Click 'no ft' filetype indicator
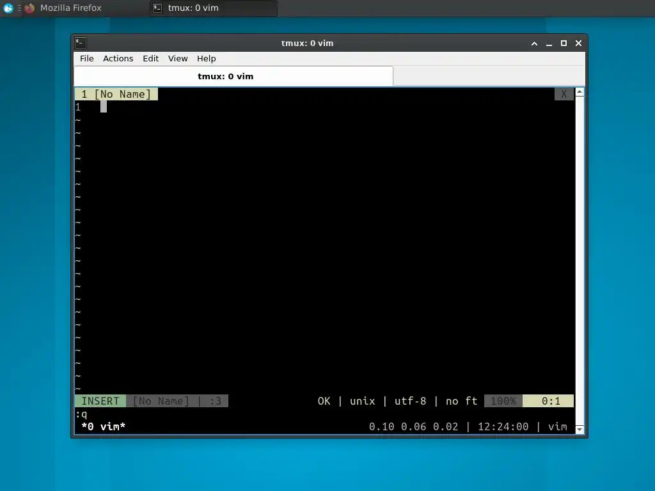The width and height of the screenshot is (655, 491). (462, 401)
